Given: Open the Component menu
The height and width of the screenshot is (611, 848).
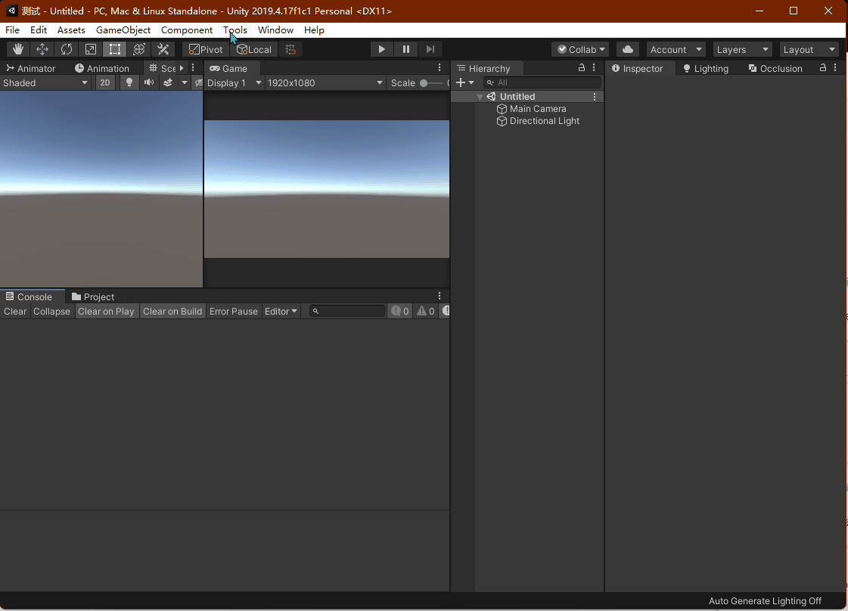Looking at the screenshot, I should pos(187,29).
